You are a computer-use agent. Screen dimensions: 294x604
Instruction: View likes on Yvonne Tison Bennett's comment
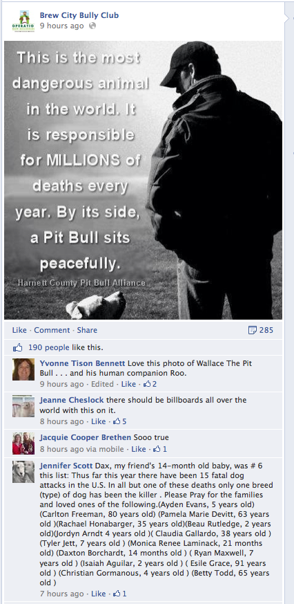pos(150,384)
